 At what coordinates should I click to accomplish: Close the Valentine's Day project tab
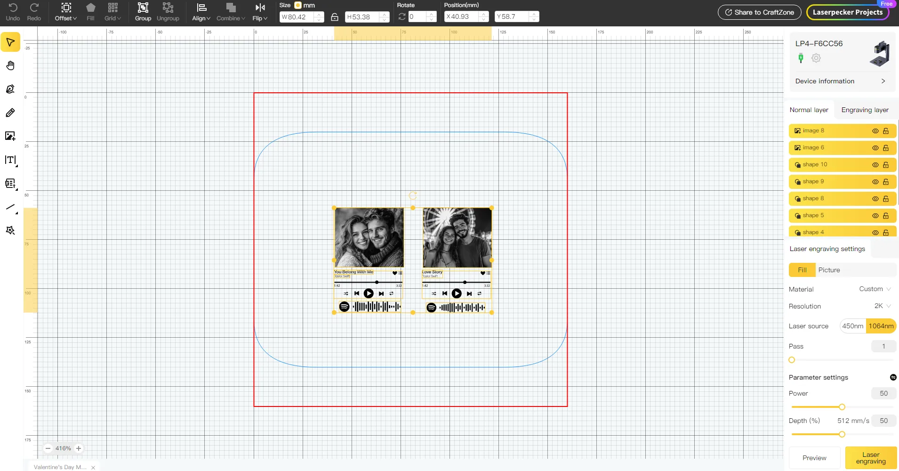pyautogui.click(x=93, y=467)
